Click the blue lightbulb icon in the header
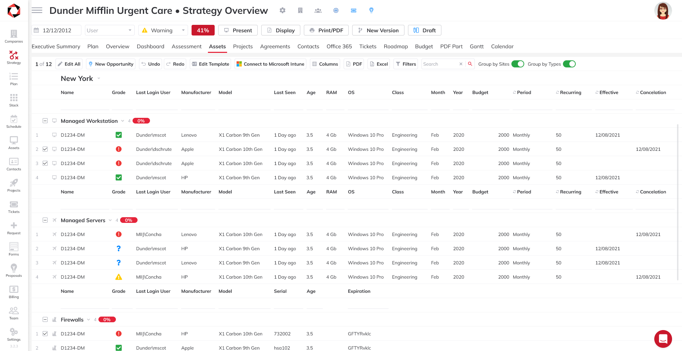This screenshot has width=682, height=351. coord(371,10)
